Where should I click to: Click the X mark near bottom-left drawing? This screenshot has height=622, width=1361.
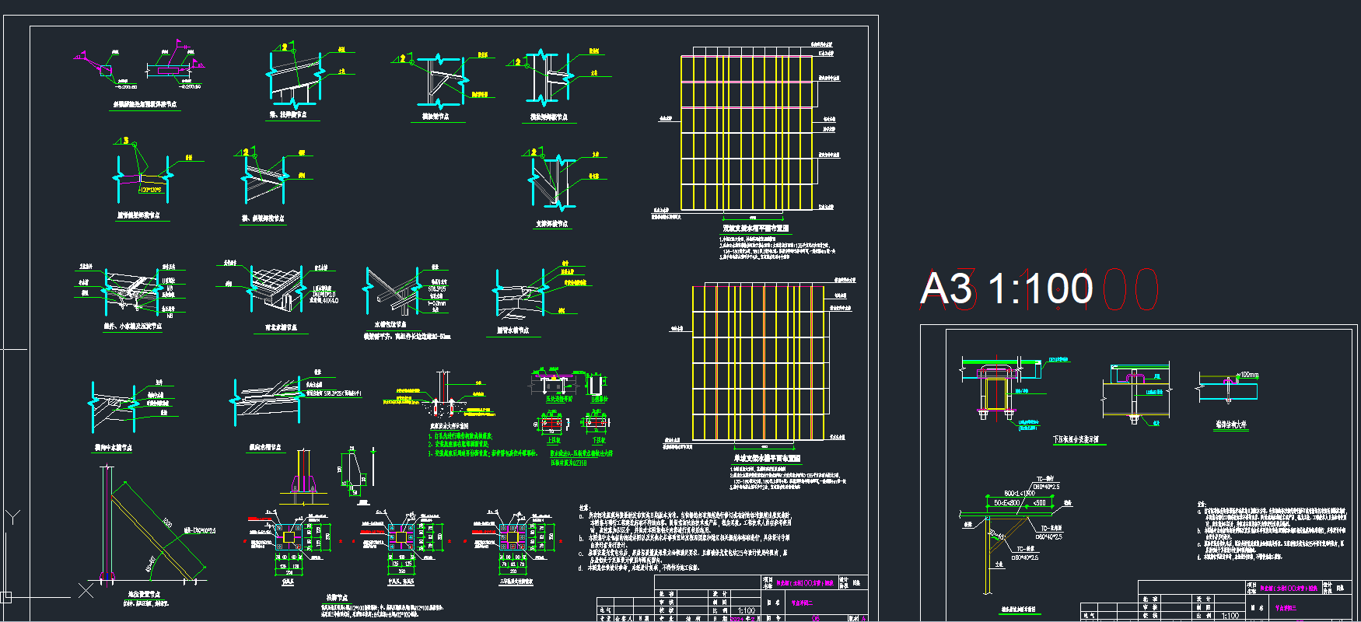click(86, 591)
